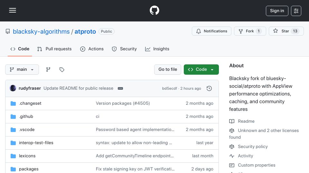Open the Actions tab
The image size is (309, 173).
[92, 49]
